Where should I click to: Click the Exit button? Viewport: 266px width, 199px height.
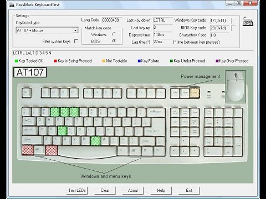pos(189,190)
